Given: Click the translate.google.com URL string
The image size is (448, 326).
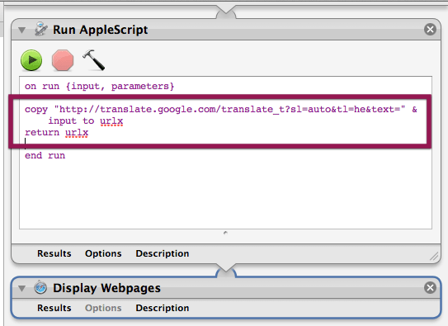Looking at the screenshot, I should coord(229,110).
